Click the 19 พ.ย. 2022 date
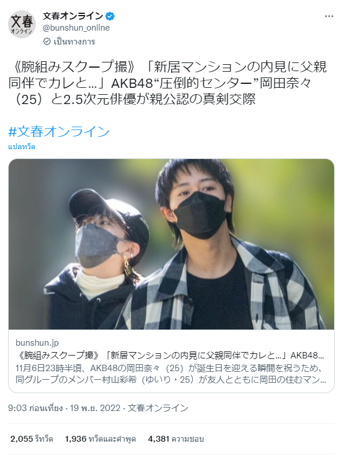This screenshot has height=459, width=341. 95,408
